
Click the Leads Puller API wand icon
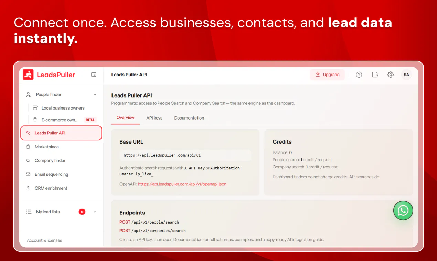coord(28,133)
